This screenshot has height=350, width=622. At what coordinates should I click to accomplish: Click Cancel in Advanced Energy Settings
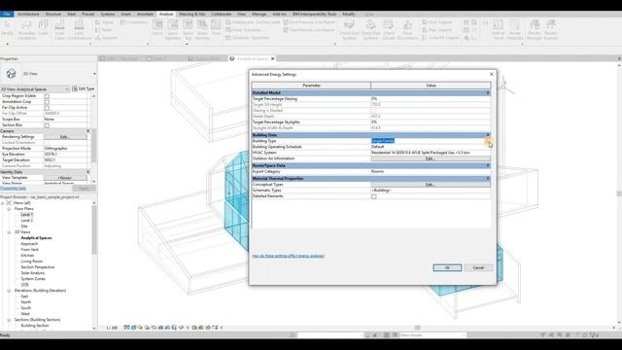[478, 268]
